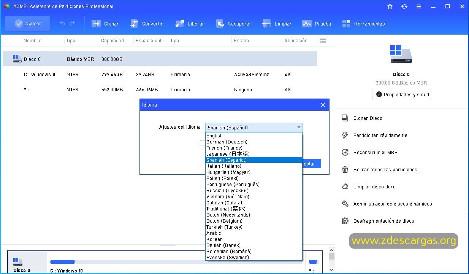Viewport: 469px width, 274px height.
Task: Click Particionar rápidamente
Action: point(374,135)
